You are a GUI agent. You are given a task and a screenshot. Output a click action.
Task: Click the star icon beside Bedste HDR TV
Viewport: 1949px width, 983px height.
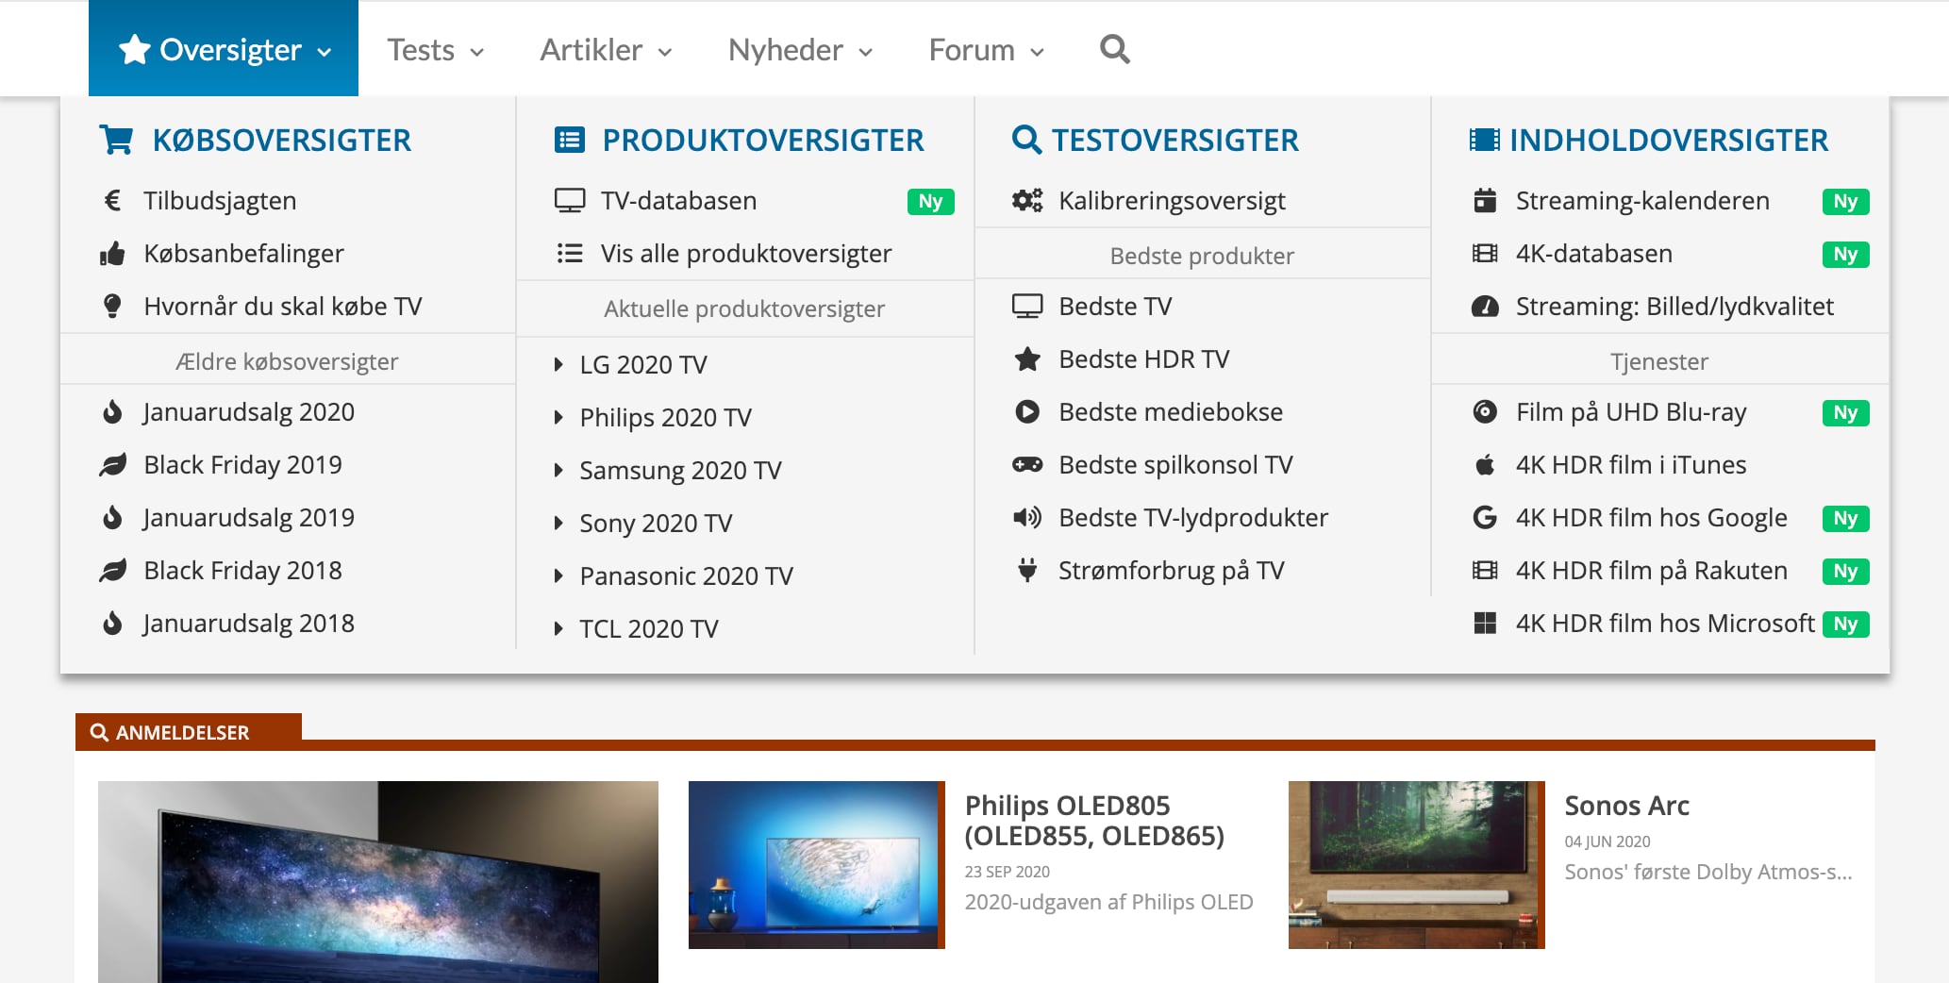point(1027,358)
